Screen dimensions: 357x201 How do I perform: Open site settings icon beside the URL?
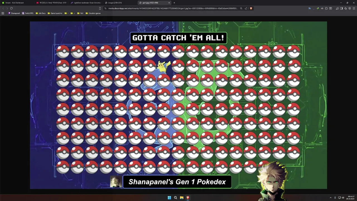tap(105, 8)
